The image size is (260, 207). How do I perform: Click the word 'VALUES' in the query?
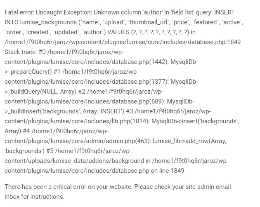point(118,32)
